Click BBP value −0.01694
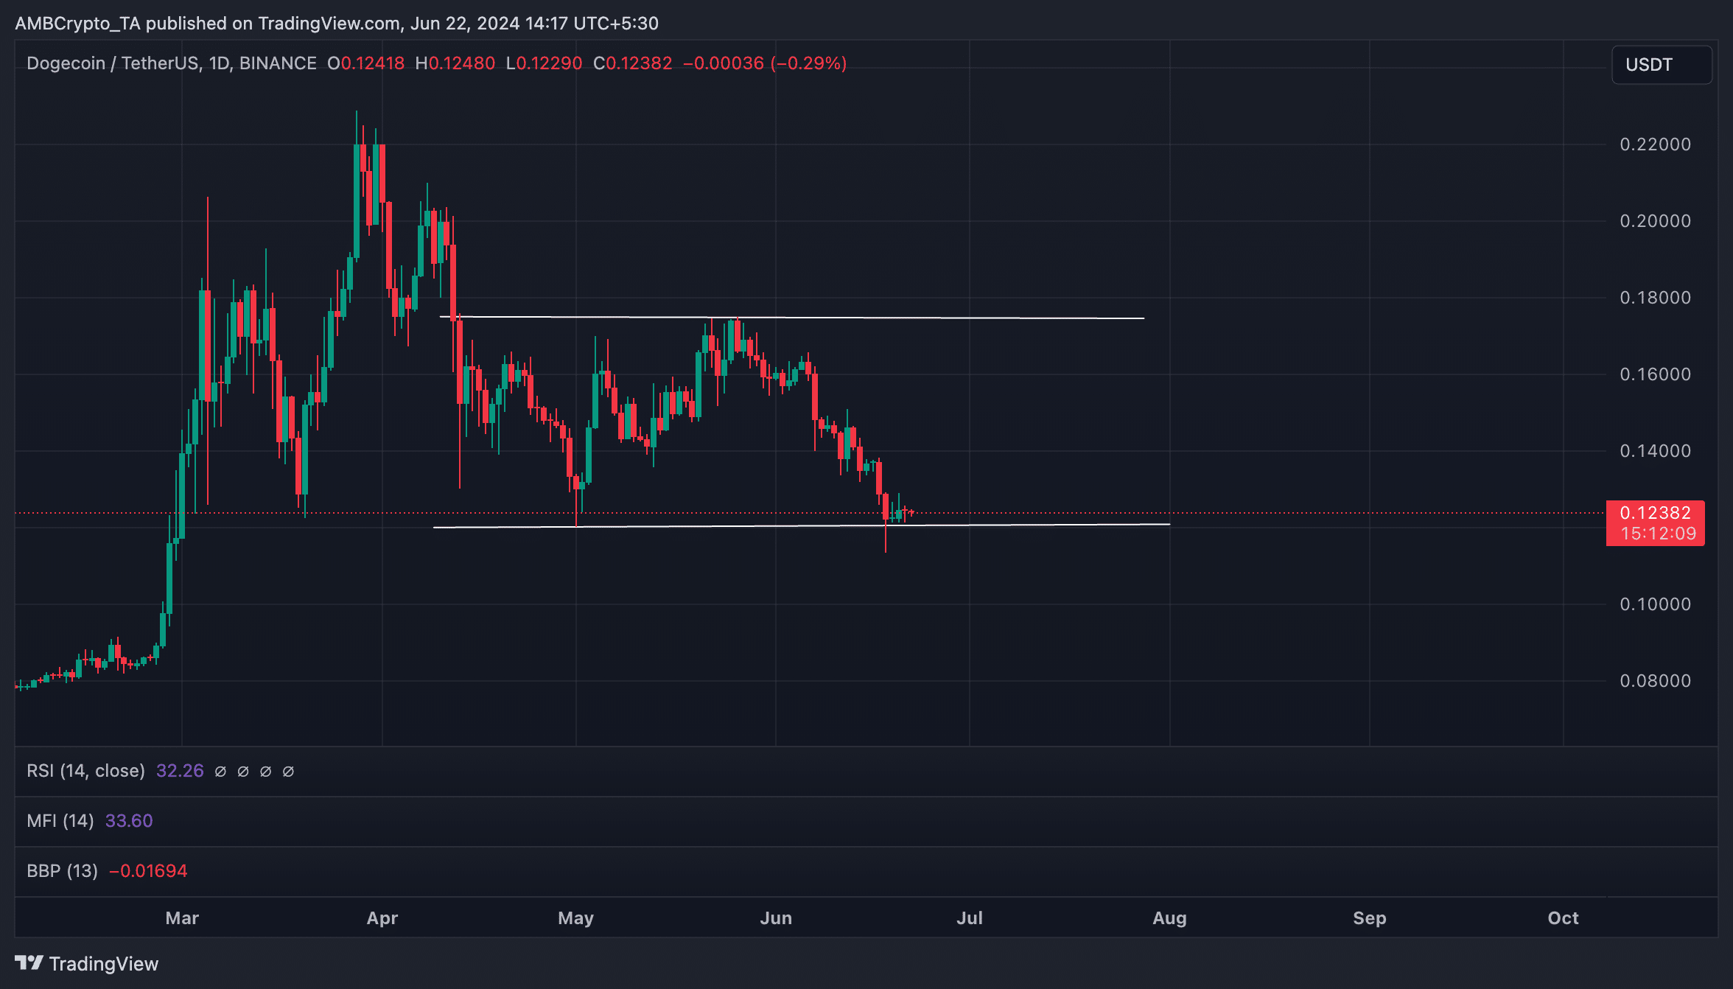The image size is (1733, 989). [148, 871]
